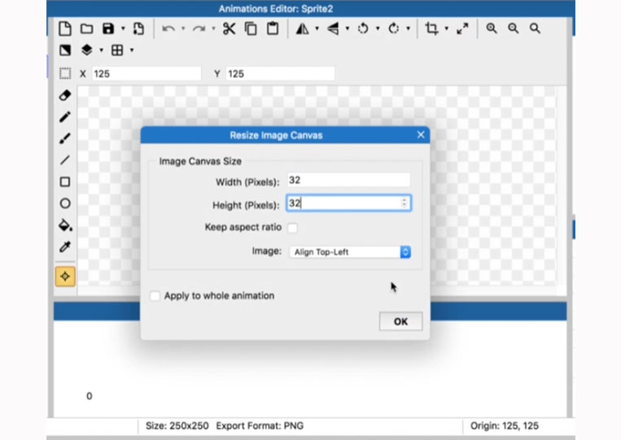Click Rotate clockwise icon
The width and height of the screenshot is (621, 440).
click(393, 28)
